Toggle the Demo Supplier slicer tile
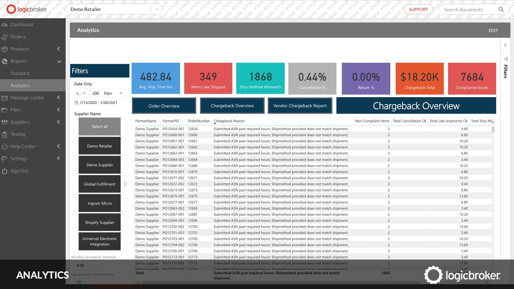Screen dimensions: 514x289 100,165
